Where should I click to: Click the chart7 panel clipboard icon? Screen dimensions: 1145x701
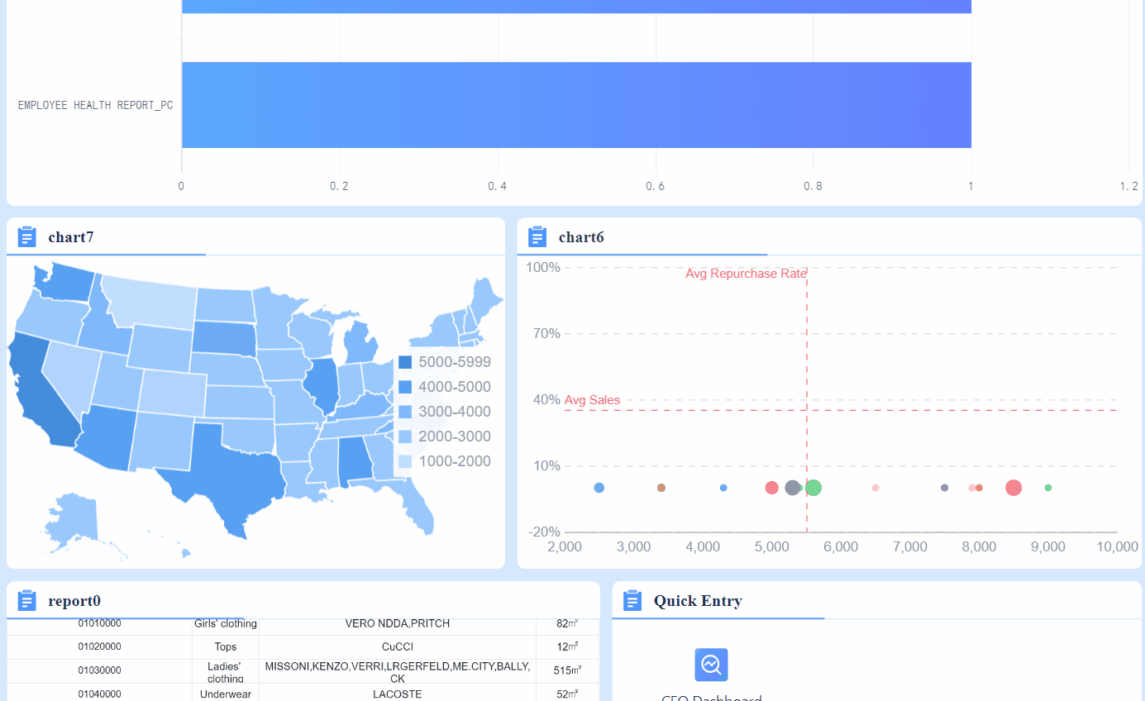pyautogui.click(x=26, y=236)
